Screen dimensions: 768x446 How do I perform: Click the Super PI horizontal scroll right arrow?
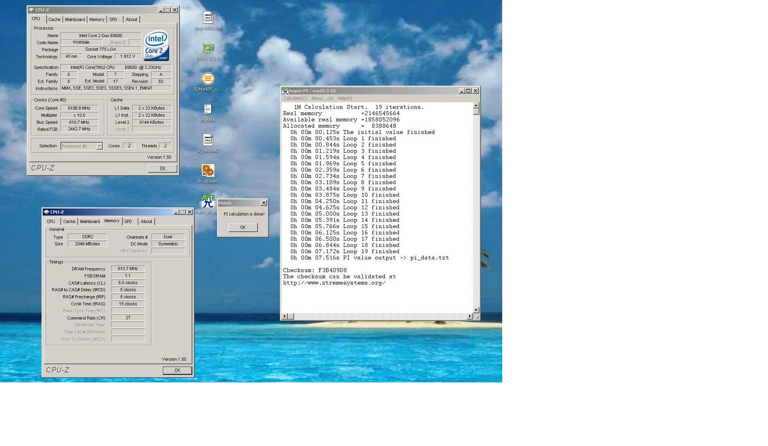click(x=470, y=316)
